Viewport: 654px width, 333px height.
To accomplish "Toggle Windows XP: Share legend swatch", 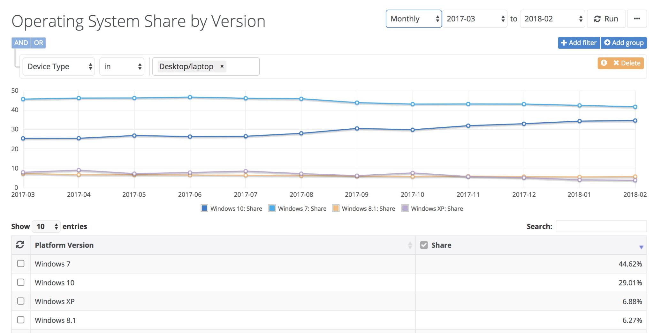I will tap(405, 208).
